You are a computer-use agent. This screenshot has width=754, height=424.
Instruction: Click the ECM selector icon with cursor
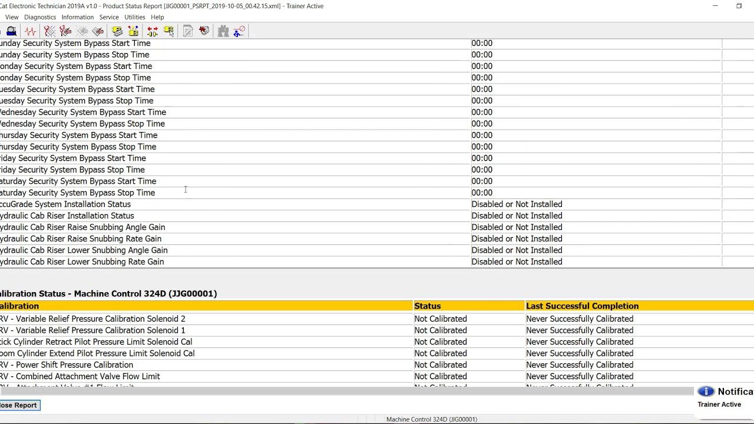pyautogui.click(x=169, y=31)
